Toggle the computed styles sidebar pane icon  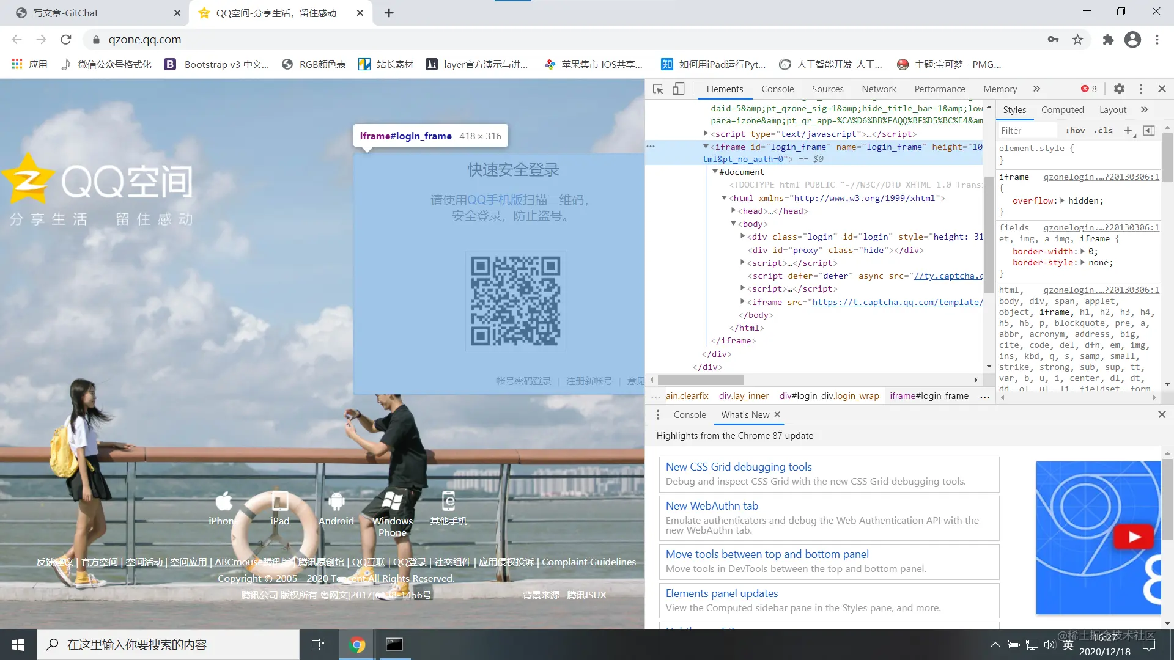(x=1150, y=130)
